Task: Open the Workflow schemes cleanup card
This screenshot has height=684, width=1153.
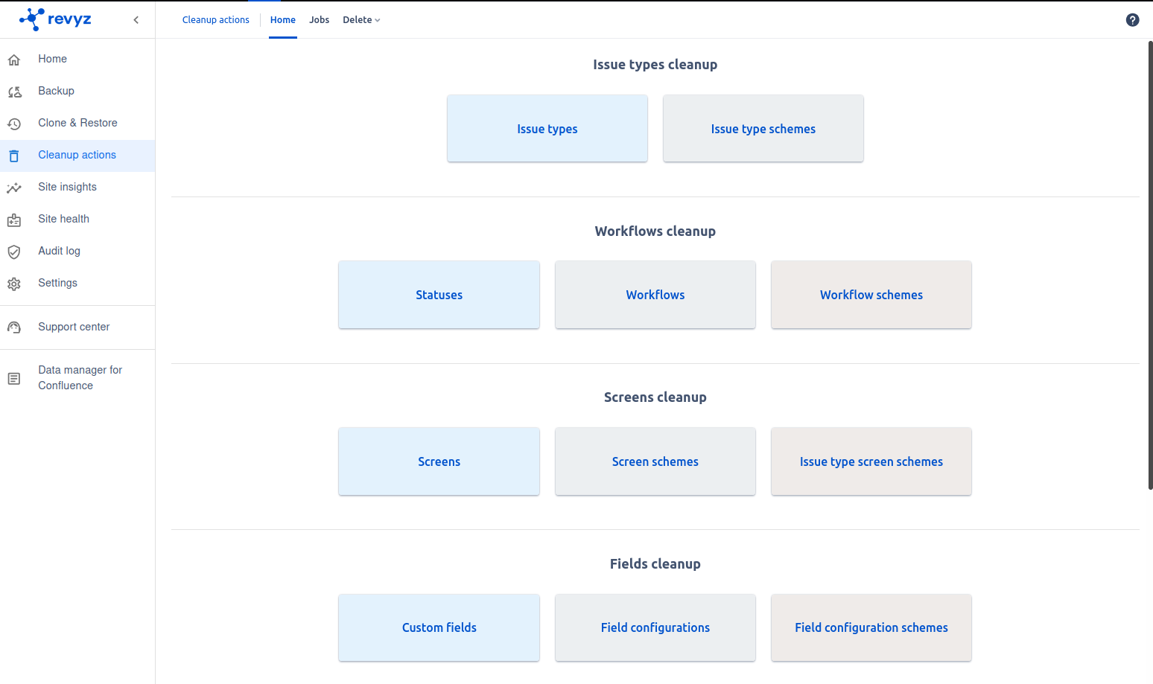Action: (871, 295)
